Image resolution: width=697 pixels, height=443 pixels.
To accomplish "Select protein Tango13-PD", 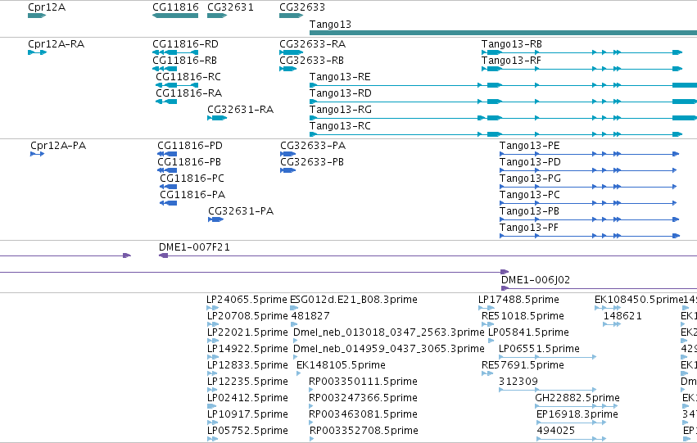I will 530,162.
